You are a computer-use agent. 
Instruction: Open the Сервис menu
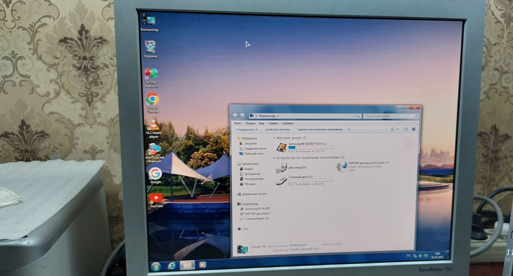[273, 123]
